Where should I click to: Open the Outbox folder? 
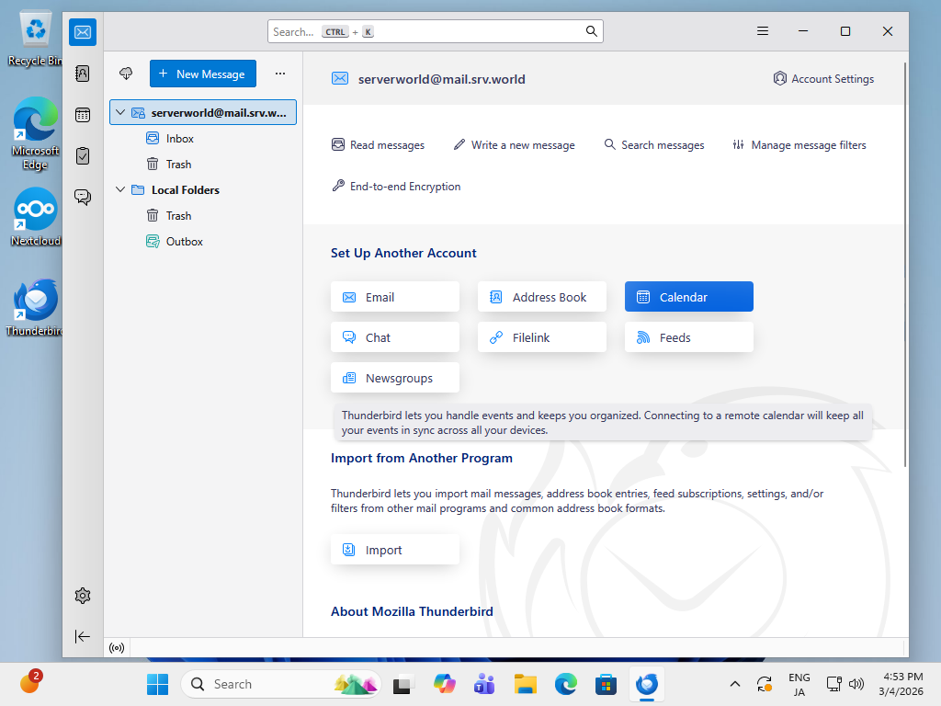[203, 242]
